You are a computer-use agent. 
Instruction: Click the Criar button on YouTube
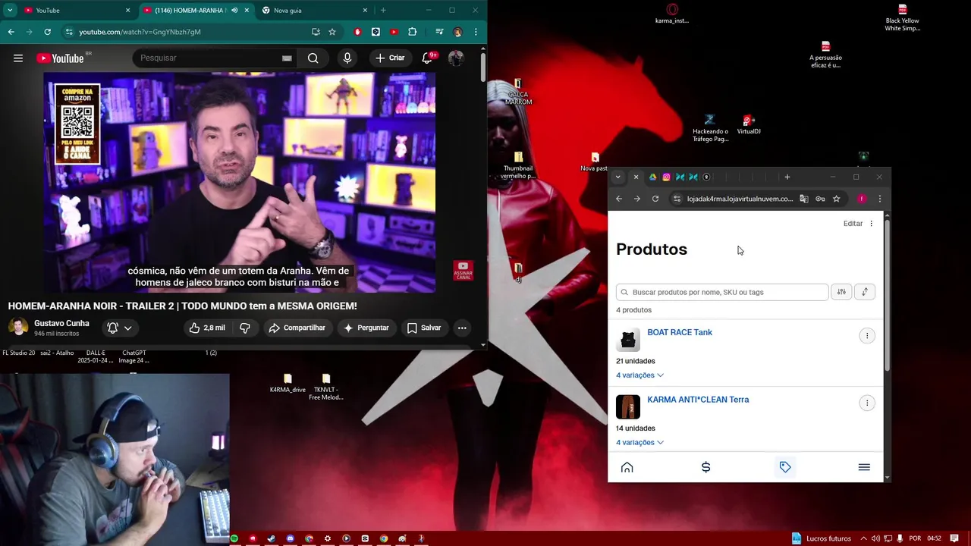coord(390,58)
